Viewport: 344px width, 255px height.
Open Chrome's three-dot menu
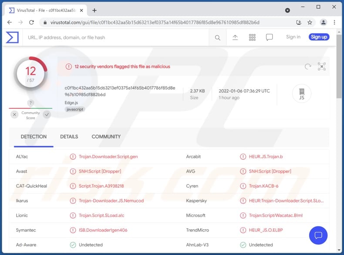point(334,22)
